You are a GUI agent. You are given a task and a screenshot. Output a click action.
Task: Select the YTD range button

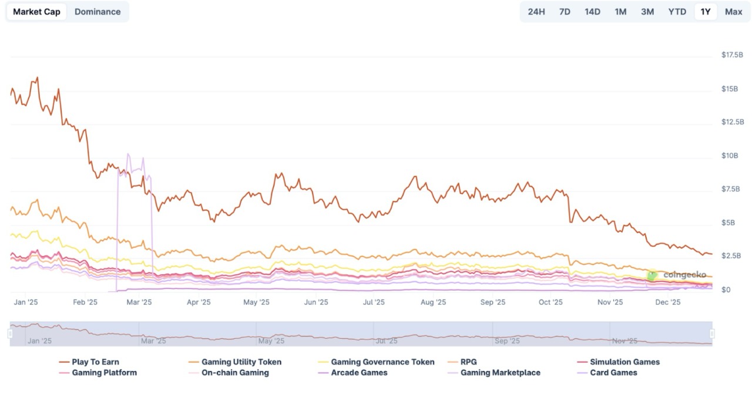(677, 12)
